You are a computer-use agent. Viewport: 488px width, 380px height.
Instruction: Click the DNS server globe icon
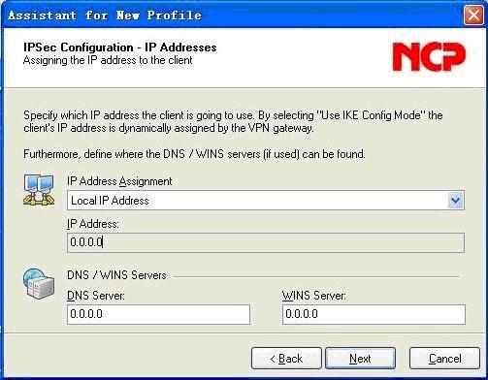38,283
